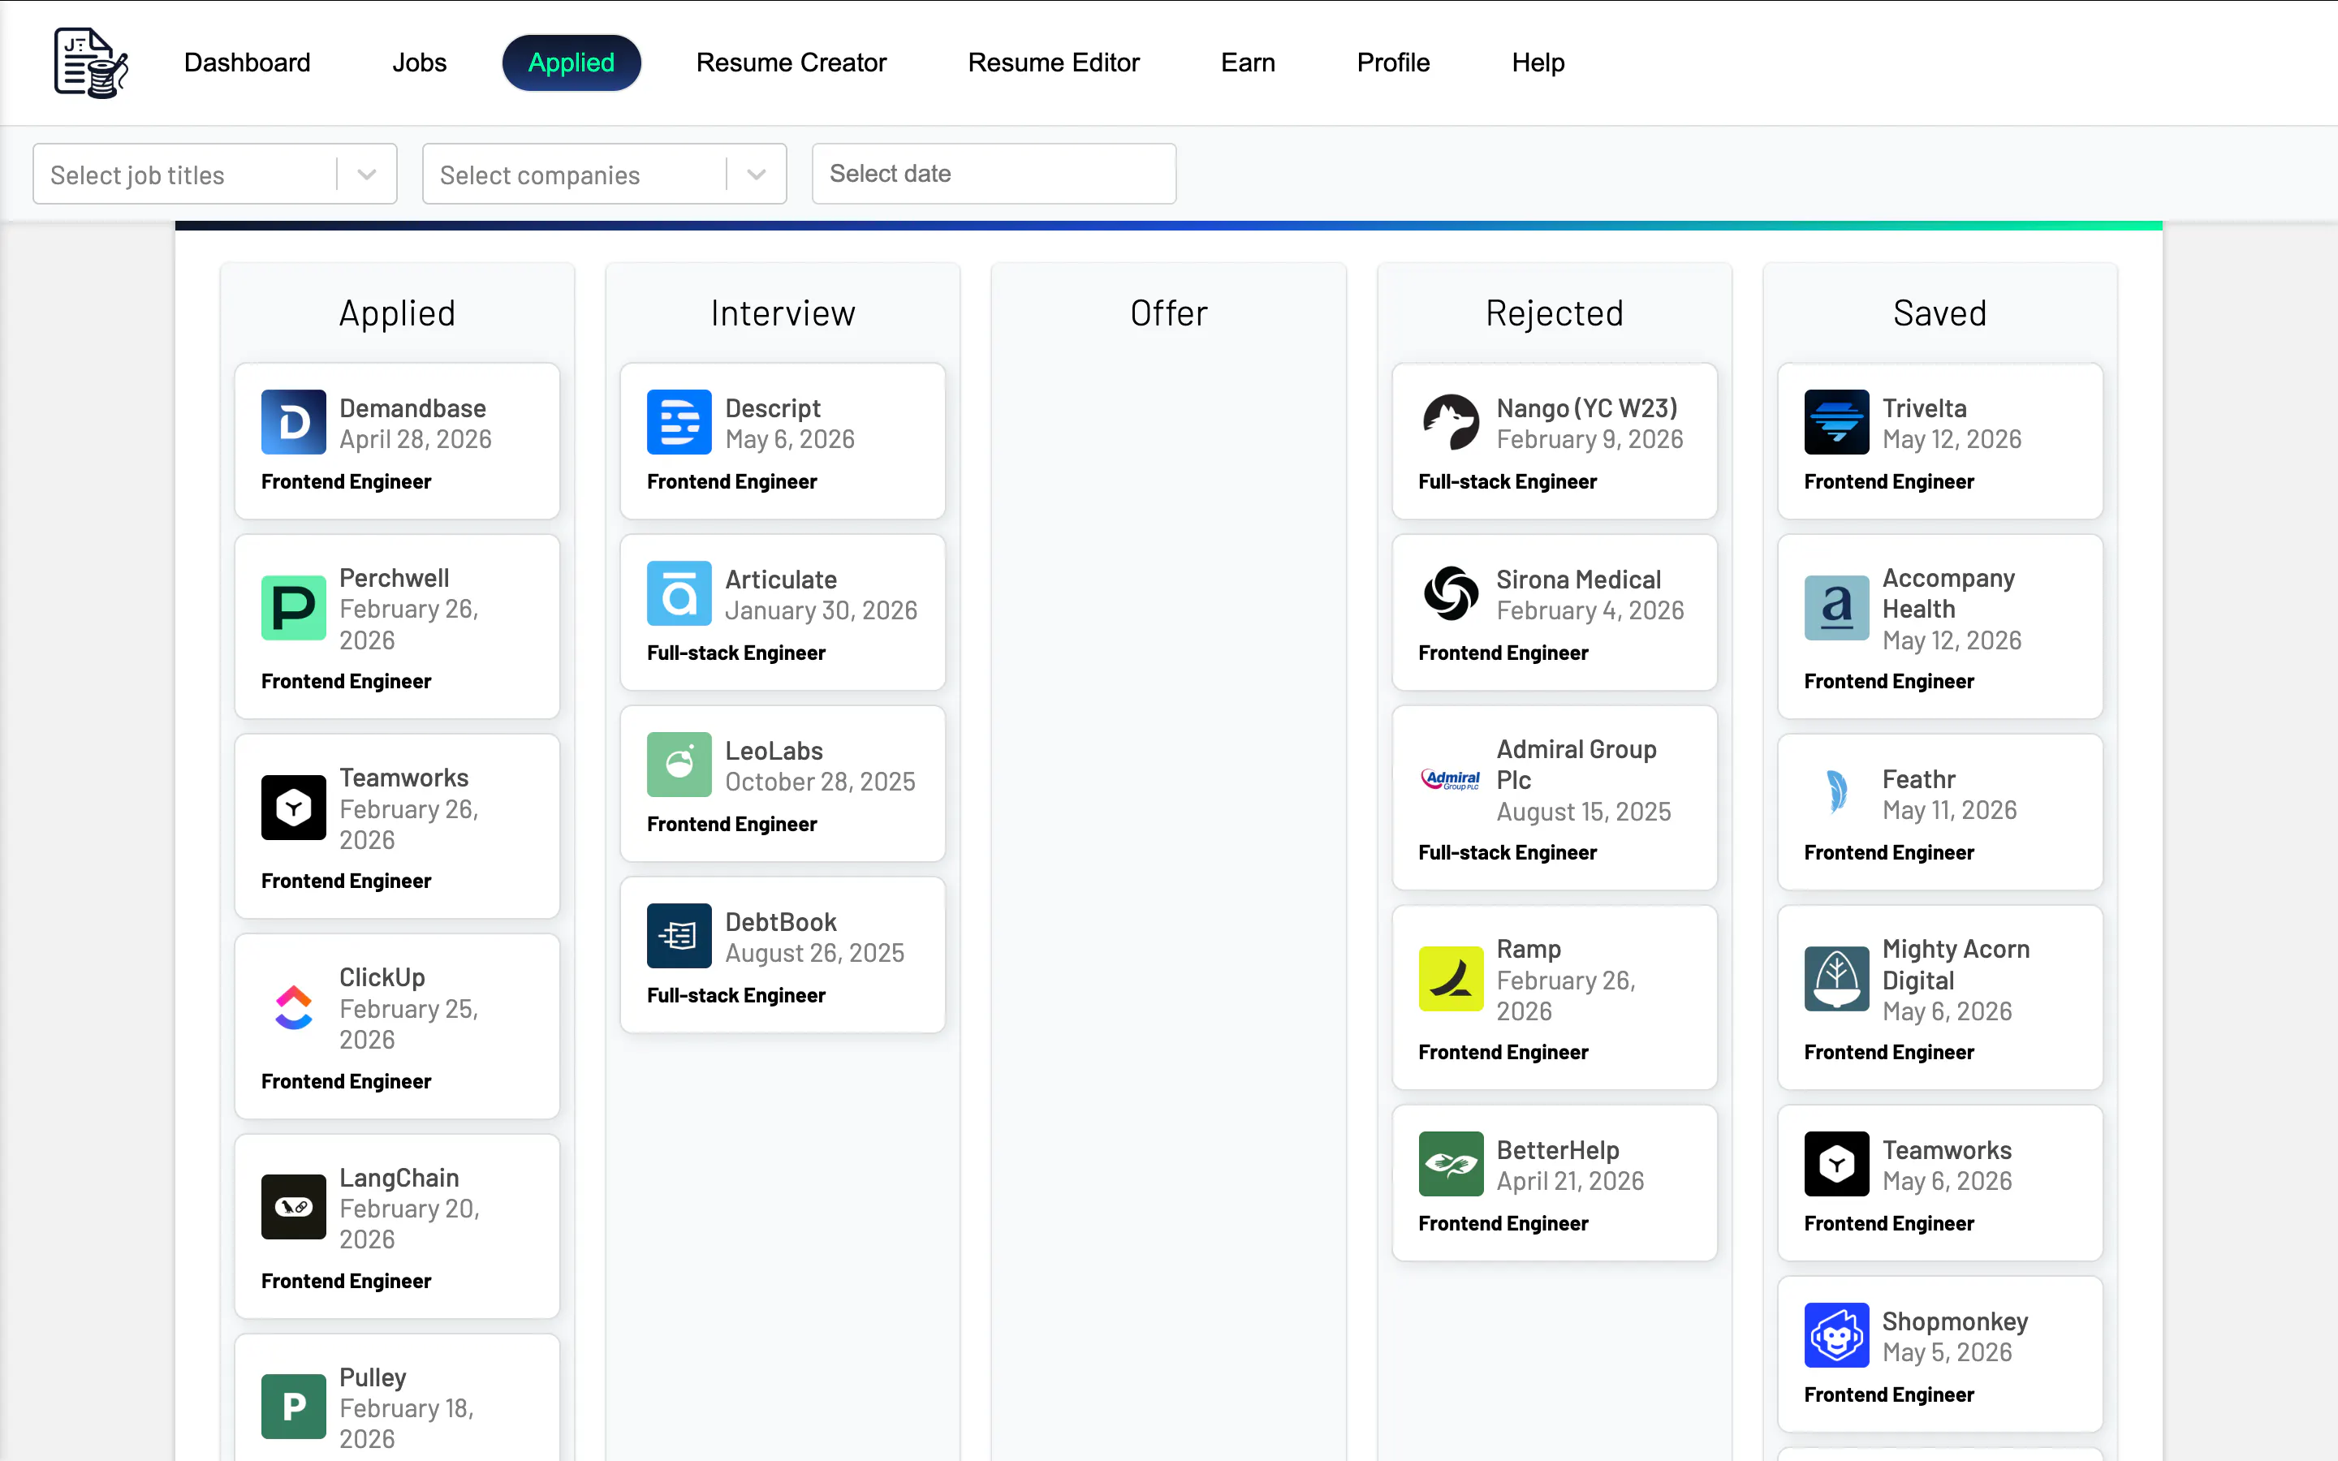This screenshot has width=2338, height=1461.
Task: Click the Offer column heading
Action: pos(1169,313)
